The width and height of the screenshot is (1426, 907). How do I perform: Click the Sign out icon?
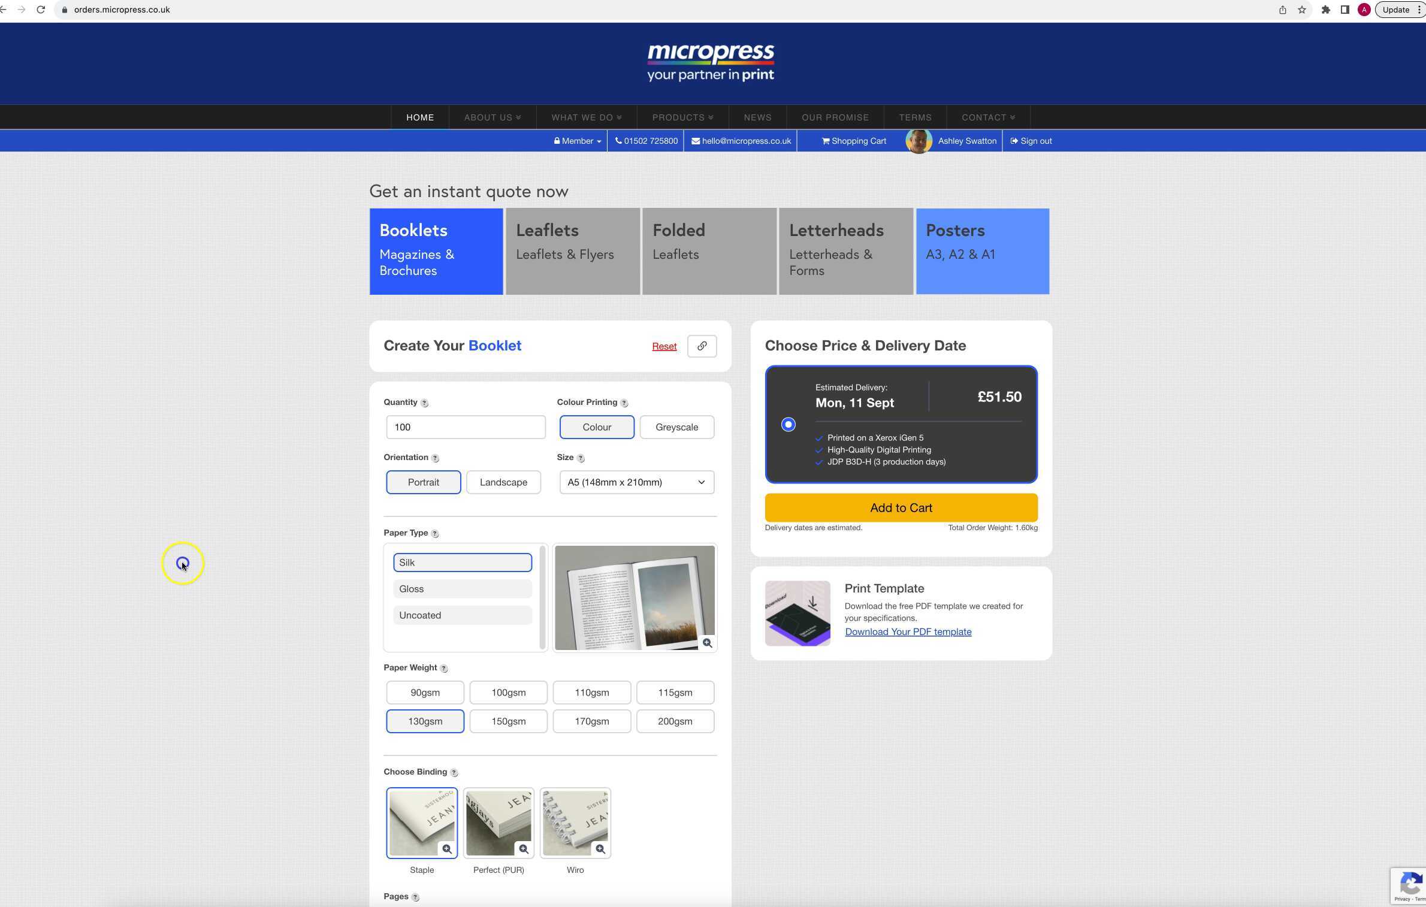pos(1014,141)
